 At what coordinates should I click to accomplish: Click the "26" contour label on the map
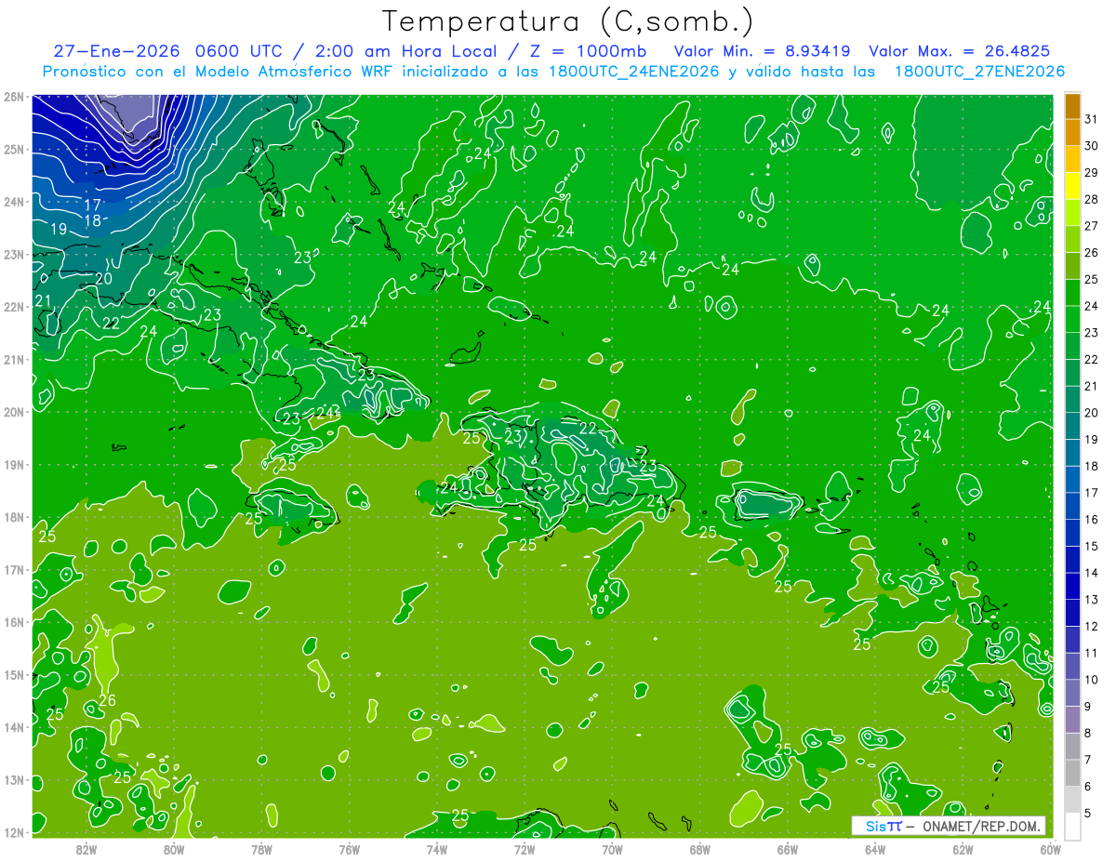[107, 700]
